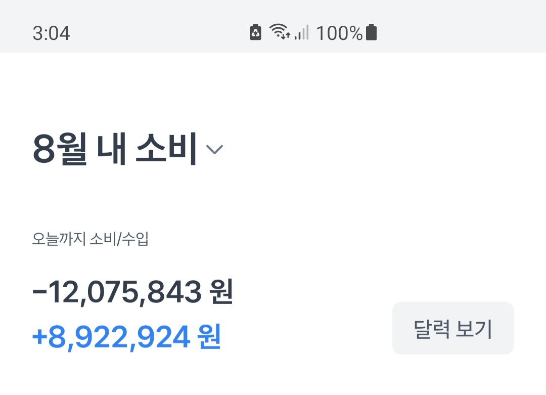The width and height of the screenshot is (546, 395).
Task: Tap the blue plus sign of income
Action: coord(40,336)
